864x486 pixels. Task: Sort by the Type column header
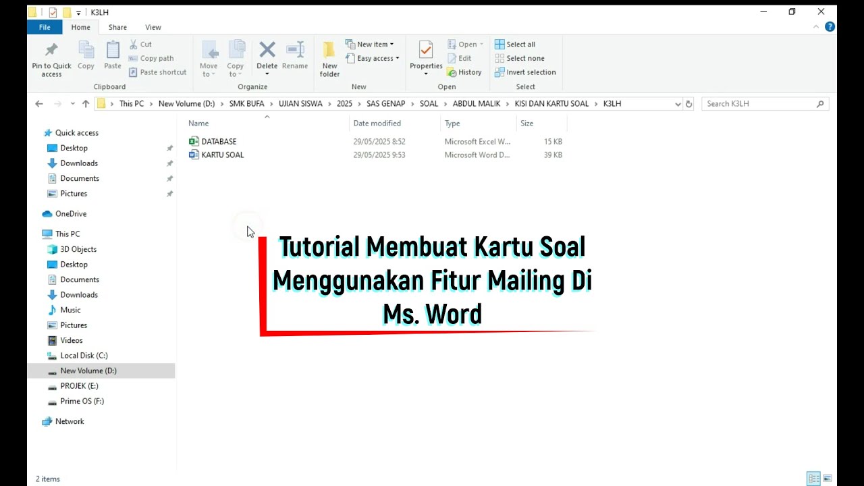pyautogui.click(x=452, y=124)
